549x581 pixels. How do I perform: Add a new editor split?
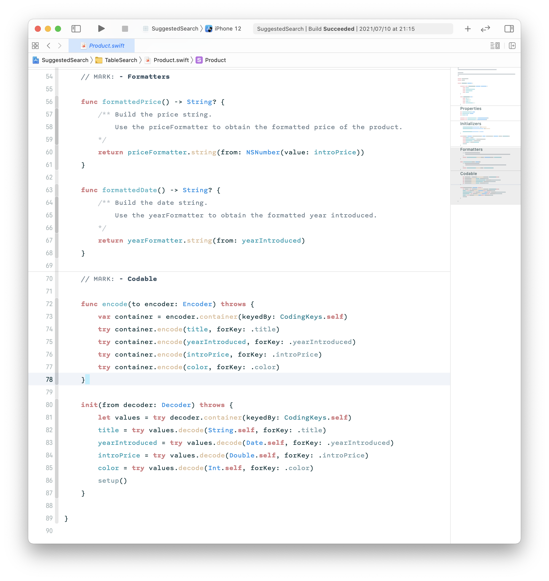pyautogui.click(x=513, y=46)
